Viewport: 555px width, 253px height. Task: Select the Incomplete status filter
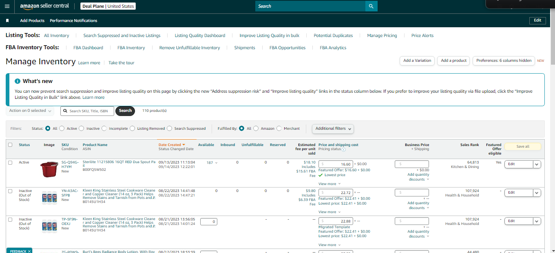click(104, 129)
